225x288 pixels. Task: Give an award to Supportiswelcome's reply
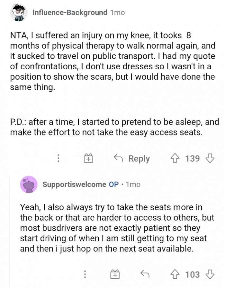coord(114,274)
